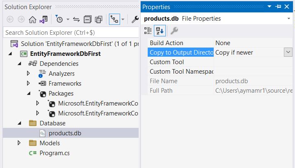Expand the Analyzers node
The image size is (295, 168).
pyautogui.click(x=28, y=74)
